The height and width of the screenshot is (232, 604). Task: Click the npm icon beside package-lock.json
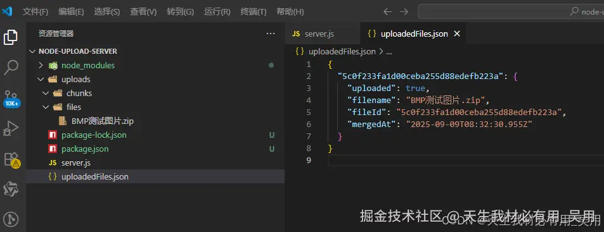pyautogui.click(x=53, y=135)
